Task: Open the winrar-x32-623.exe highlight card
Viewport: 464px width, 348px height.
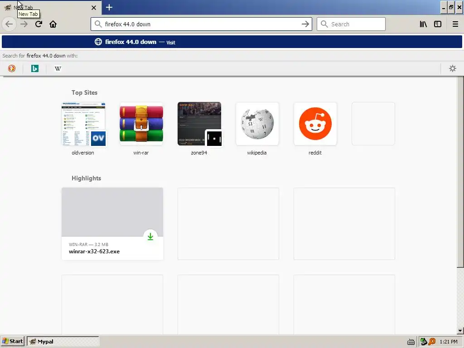Action: point(112,224)
